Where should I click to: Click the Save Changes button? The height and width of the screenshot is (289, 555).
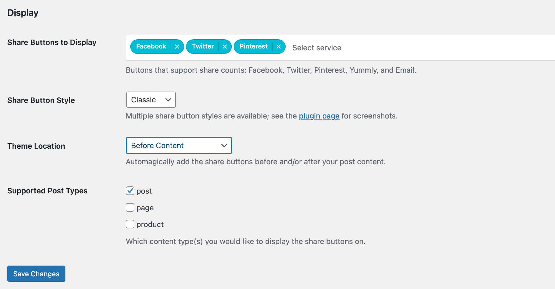coord(36,274)
